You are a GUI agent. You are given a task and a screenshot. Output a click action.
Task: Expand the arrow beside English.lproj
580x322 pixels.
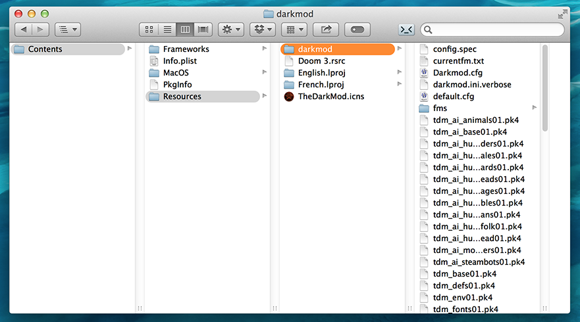pos(400,72)
